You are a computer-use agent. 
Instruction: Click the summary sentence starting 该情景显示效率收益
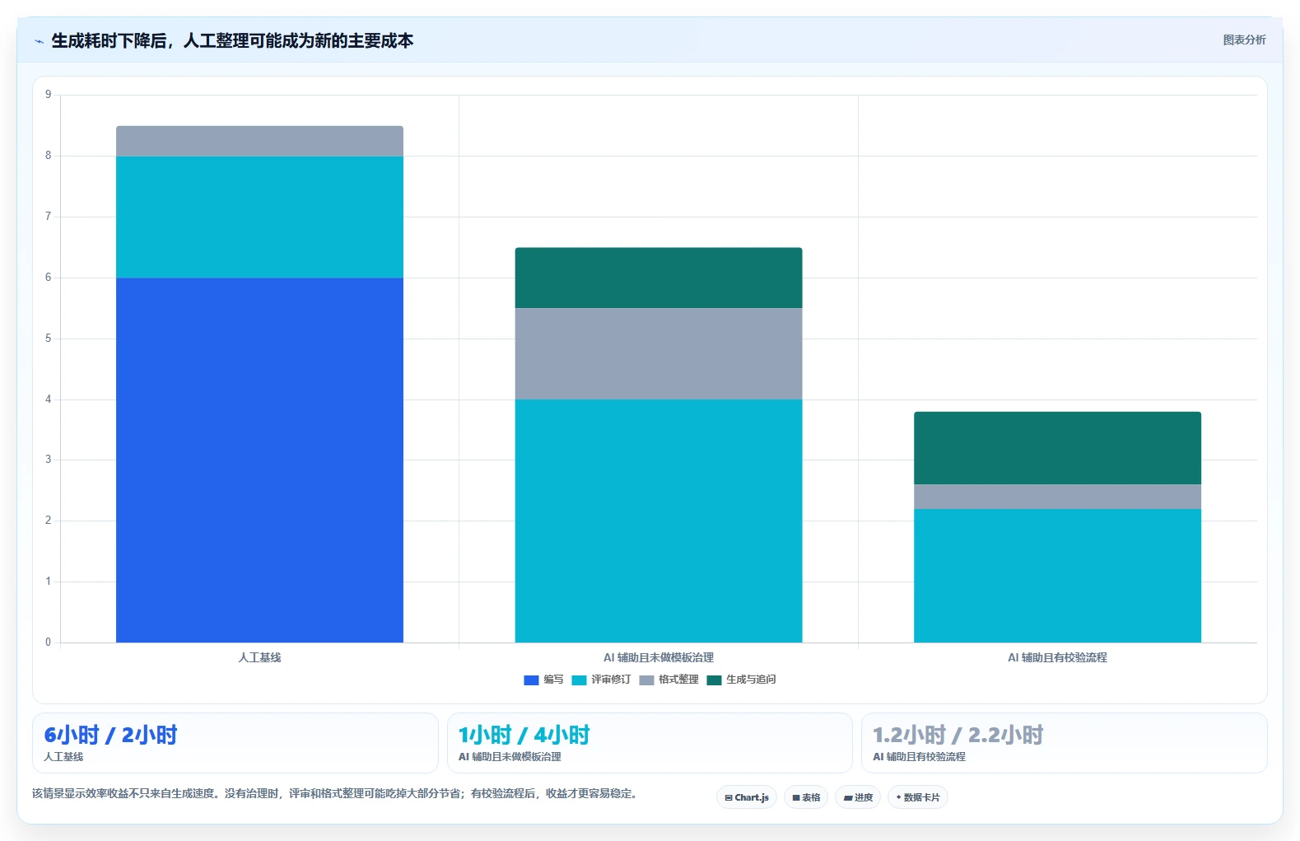pyautogui.click(x=334, y=794)
